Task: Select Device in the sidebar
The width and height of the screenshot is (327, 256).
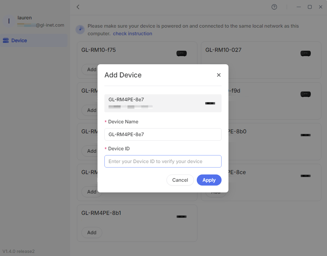Action: [34, 40]
